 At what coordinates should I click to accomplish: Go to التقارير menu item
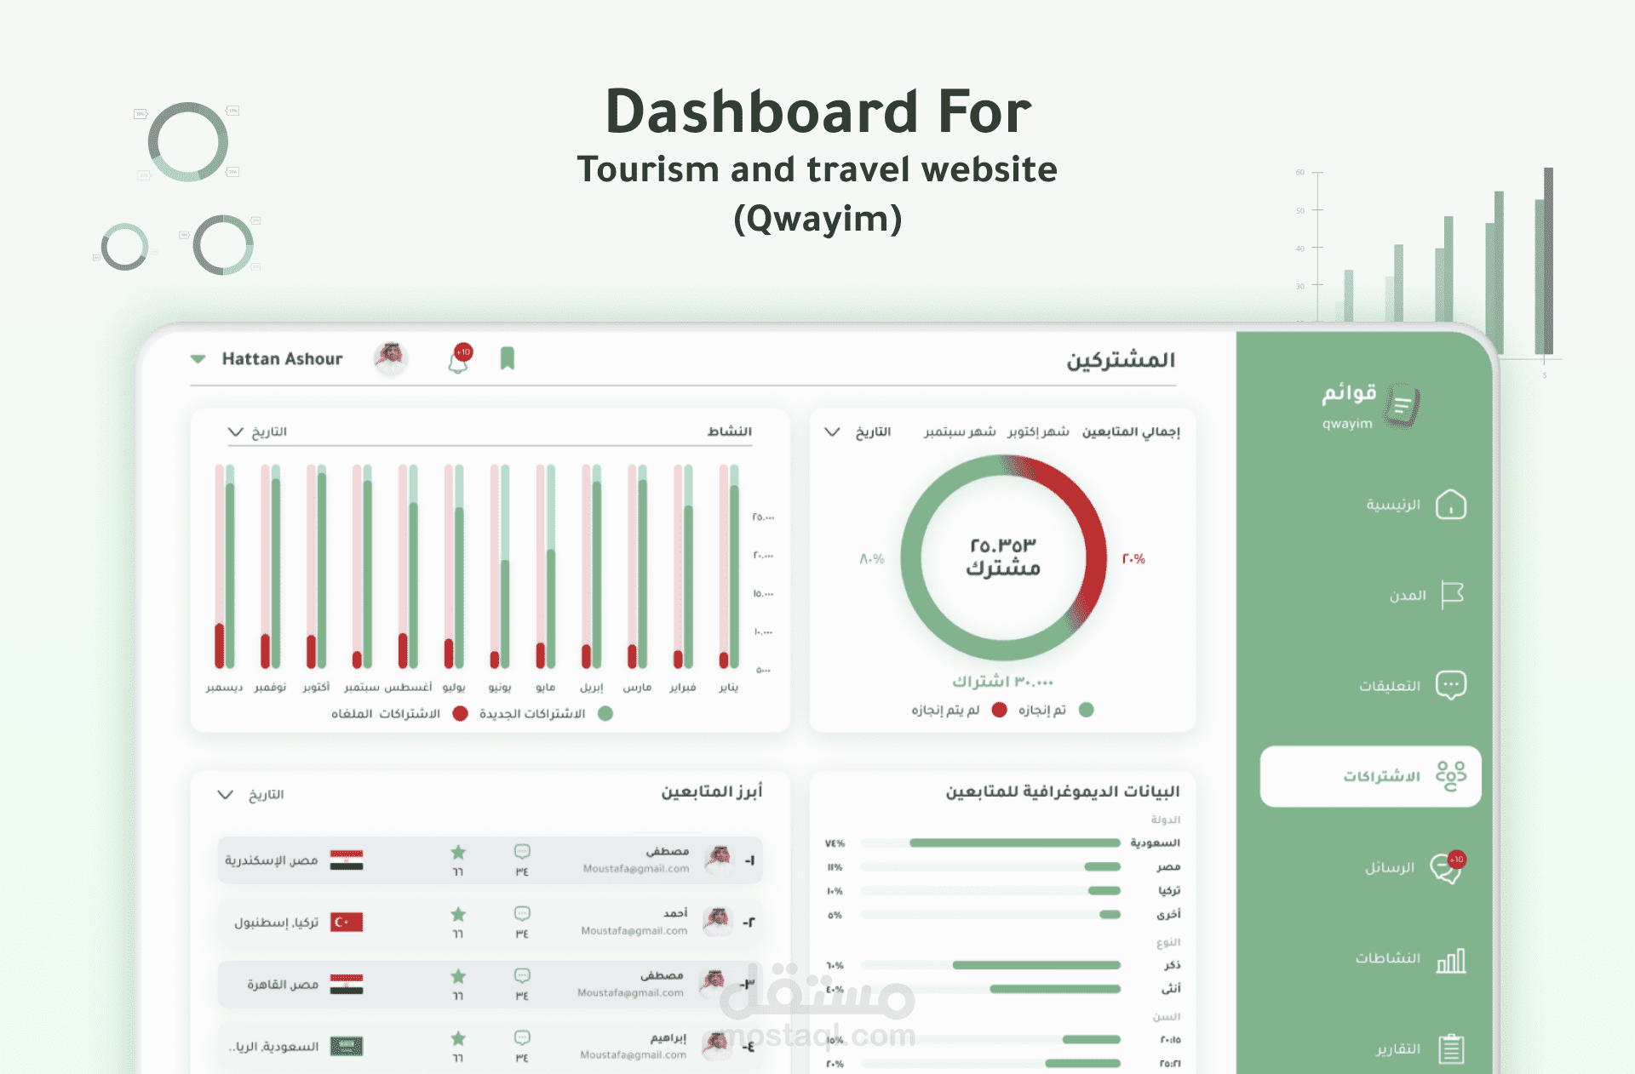(1398, 1048)
